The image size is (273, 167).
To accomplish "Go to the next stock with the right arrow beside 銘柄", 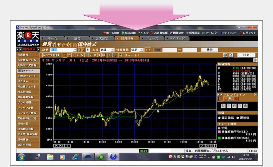I will (83, 50).
